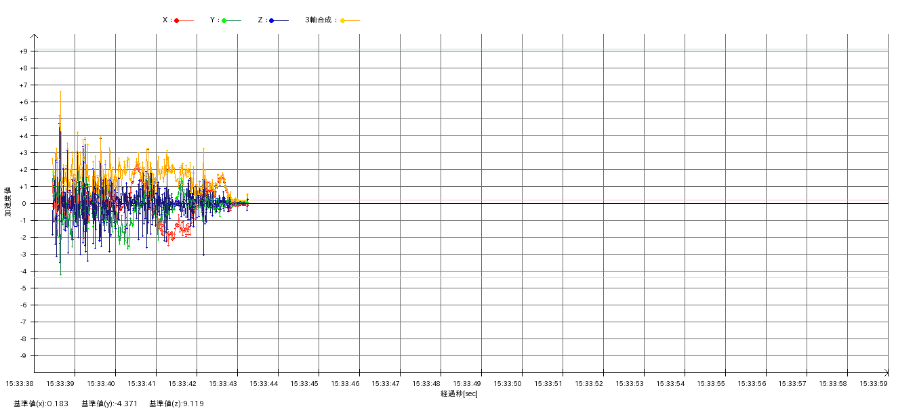This screenshot has width=915, height=413.
Task: Click the red X series legend marker
Action: pyautogui.click(x=177, y=20)
